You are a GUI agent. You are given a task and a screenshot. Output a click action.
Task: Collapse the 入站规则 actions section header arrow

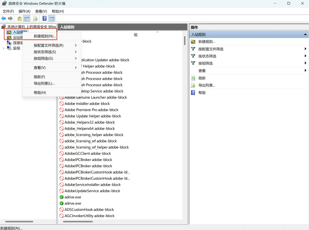pyautogui.click(x=305, y=34)
